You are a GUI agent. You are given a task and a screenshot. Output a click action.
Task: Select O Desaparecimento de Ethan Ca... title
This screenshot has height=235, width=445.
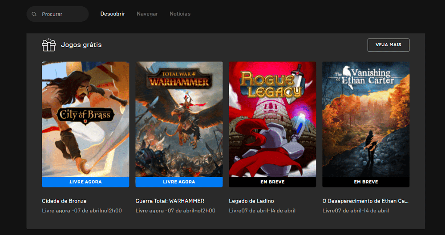(x=365, y=201)
